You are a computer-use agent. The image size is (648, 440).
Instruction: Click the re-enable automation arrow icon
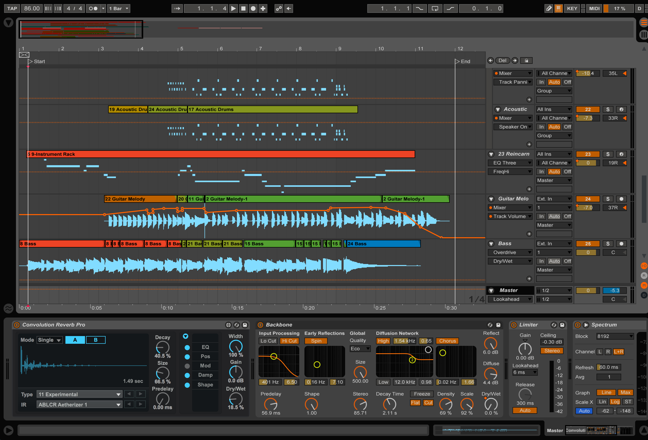(289, 8)
